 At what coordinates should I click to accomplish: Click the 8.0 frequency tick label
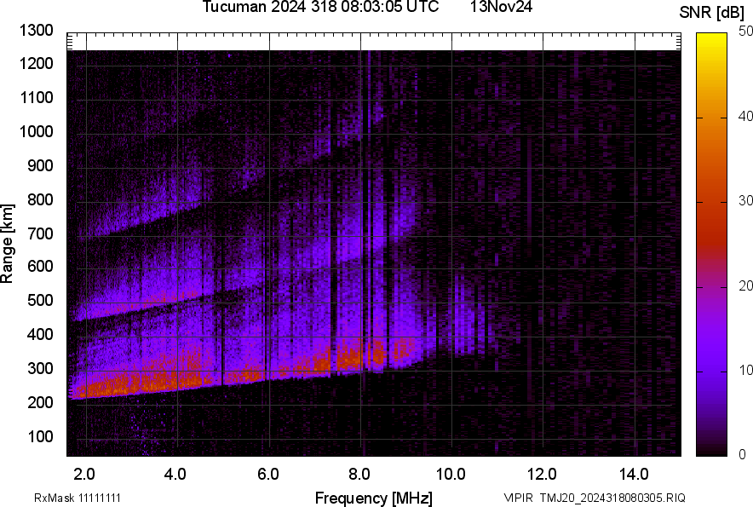(359, 474)
